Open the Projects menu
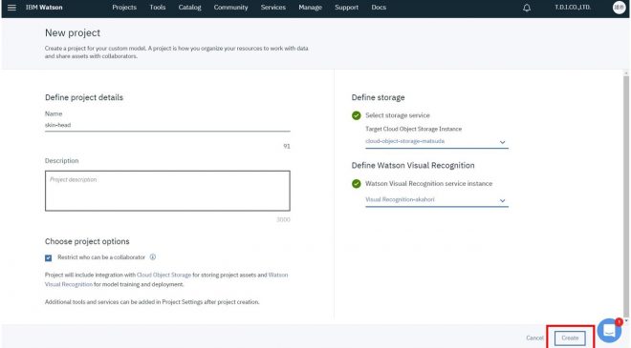Viewport: 631px width, 348px height. (124, 8)
